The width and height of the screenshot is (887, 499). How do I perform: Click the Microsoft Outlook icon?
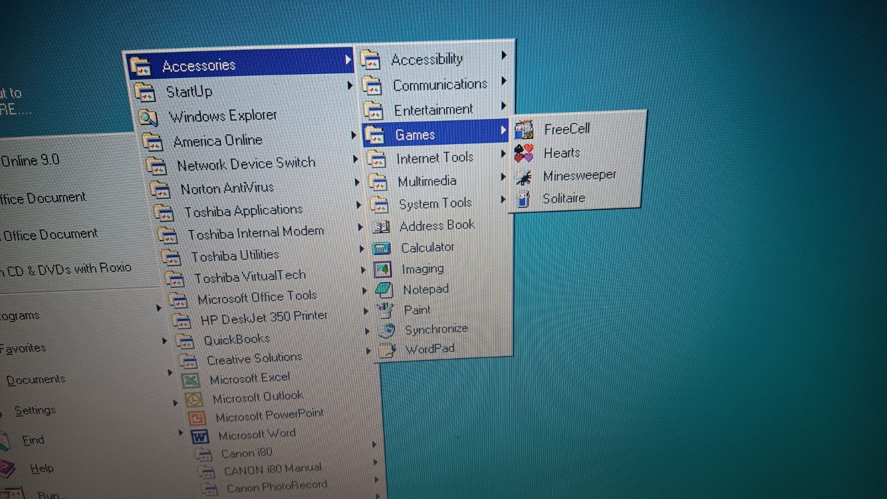pos(194,400)
